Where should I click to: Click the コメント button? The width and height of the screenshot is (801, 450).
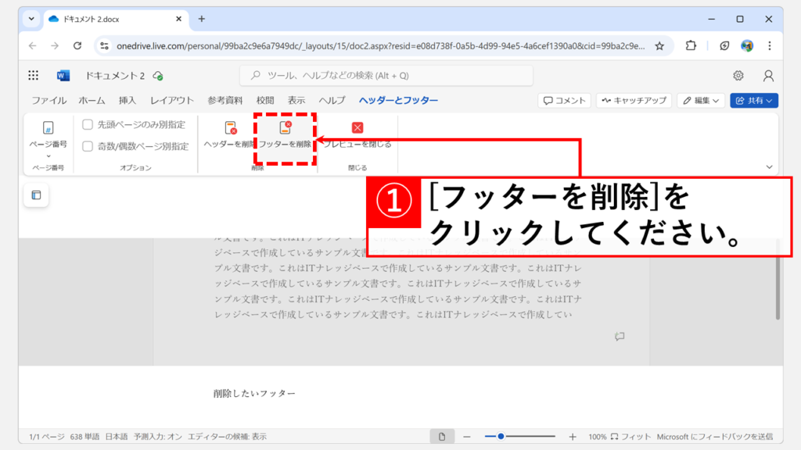[564, 101]
